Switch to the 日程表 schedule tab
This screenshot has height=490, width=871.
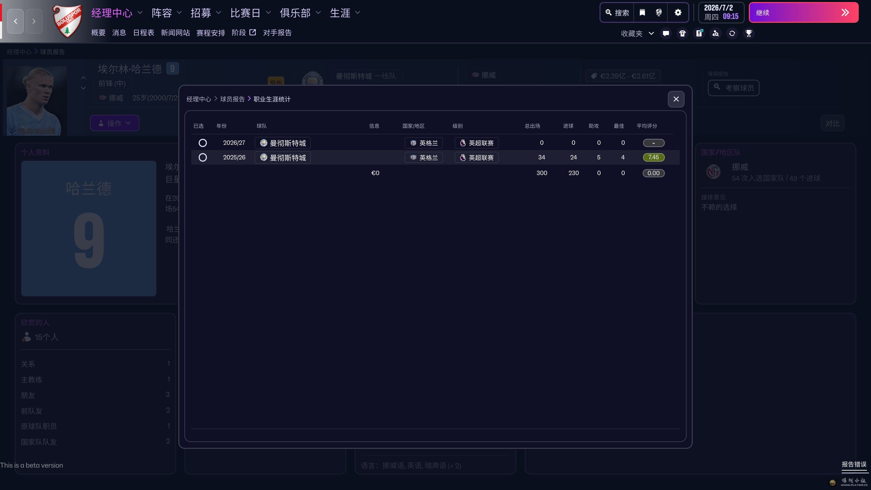(143, 33)
